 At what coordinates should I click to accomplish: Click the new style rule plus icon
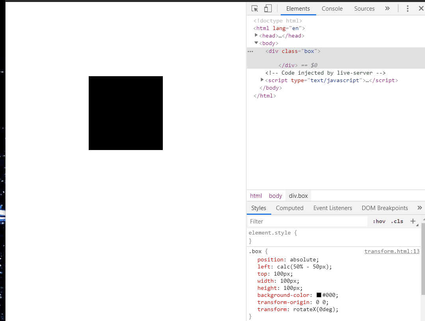(413, 221)
